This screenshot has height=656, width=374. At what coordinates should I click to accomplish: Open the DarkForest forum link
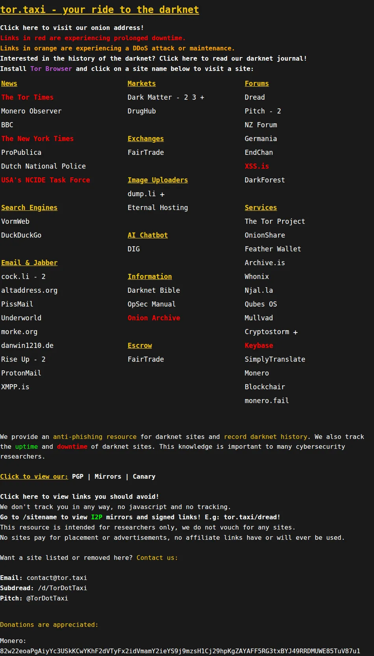pyautogui.click(x=265, y=180)
